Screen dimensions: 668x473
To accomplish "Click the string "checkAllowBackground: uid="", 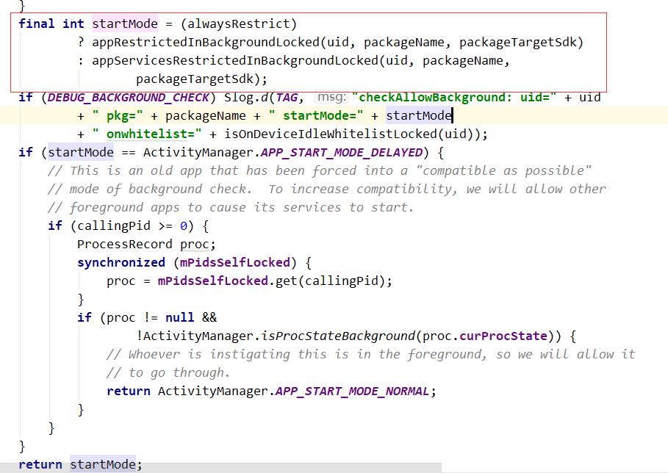I will pyautogui.click(x=454, y=98).
